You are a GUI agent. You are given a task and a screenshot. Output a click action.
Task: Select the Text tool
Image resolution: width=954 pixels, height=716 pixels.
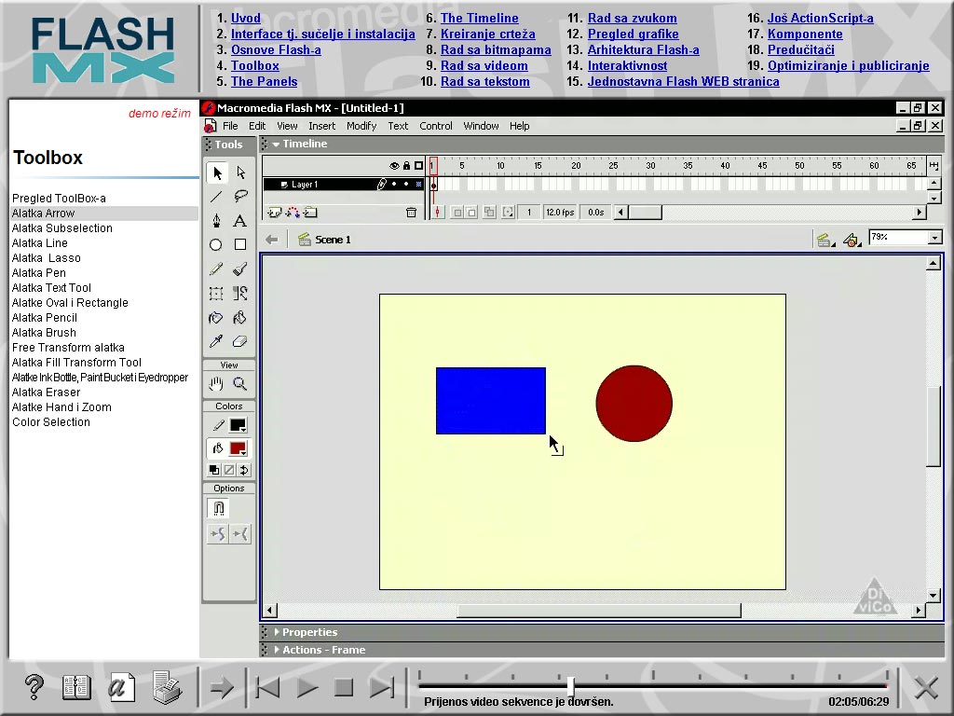point(239,220)
